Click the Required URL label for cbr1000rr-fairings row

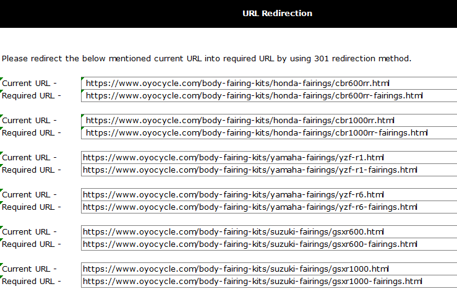pos(31,132)
